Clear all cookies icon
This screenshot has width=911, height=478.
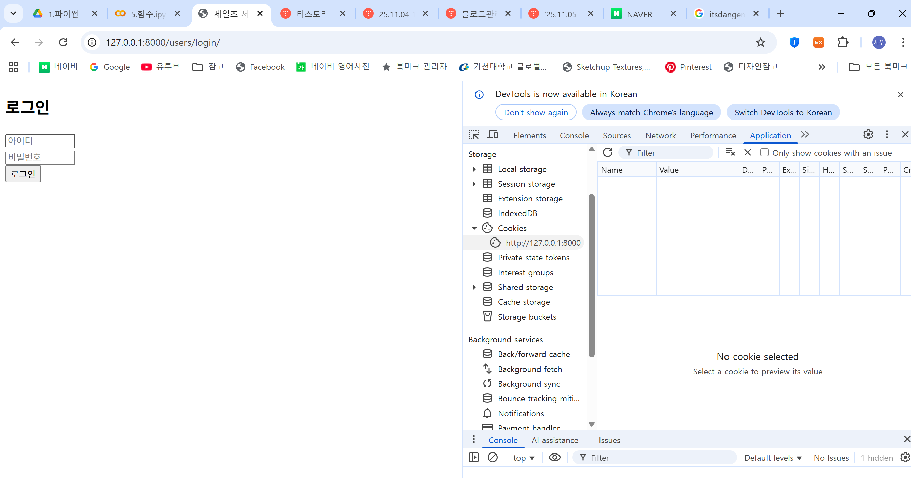coord(730,153)
